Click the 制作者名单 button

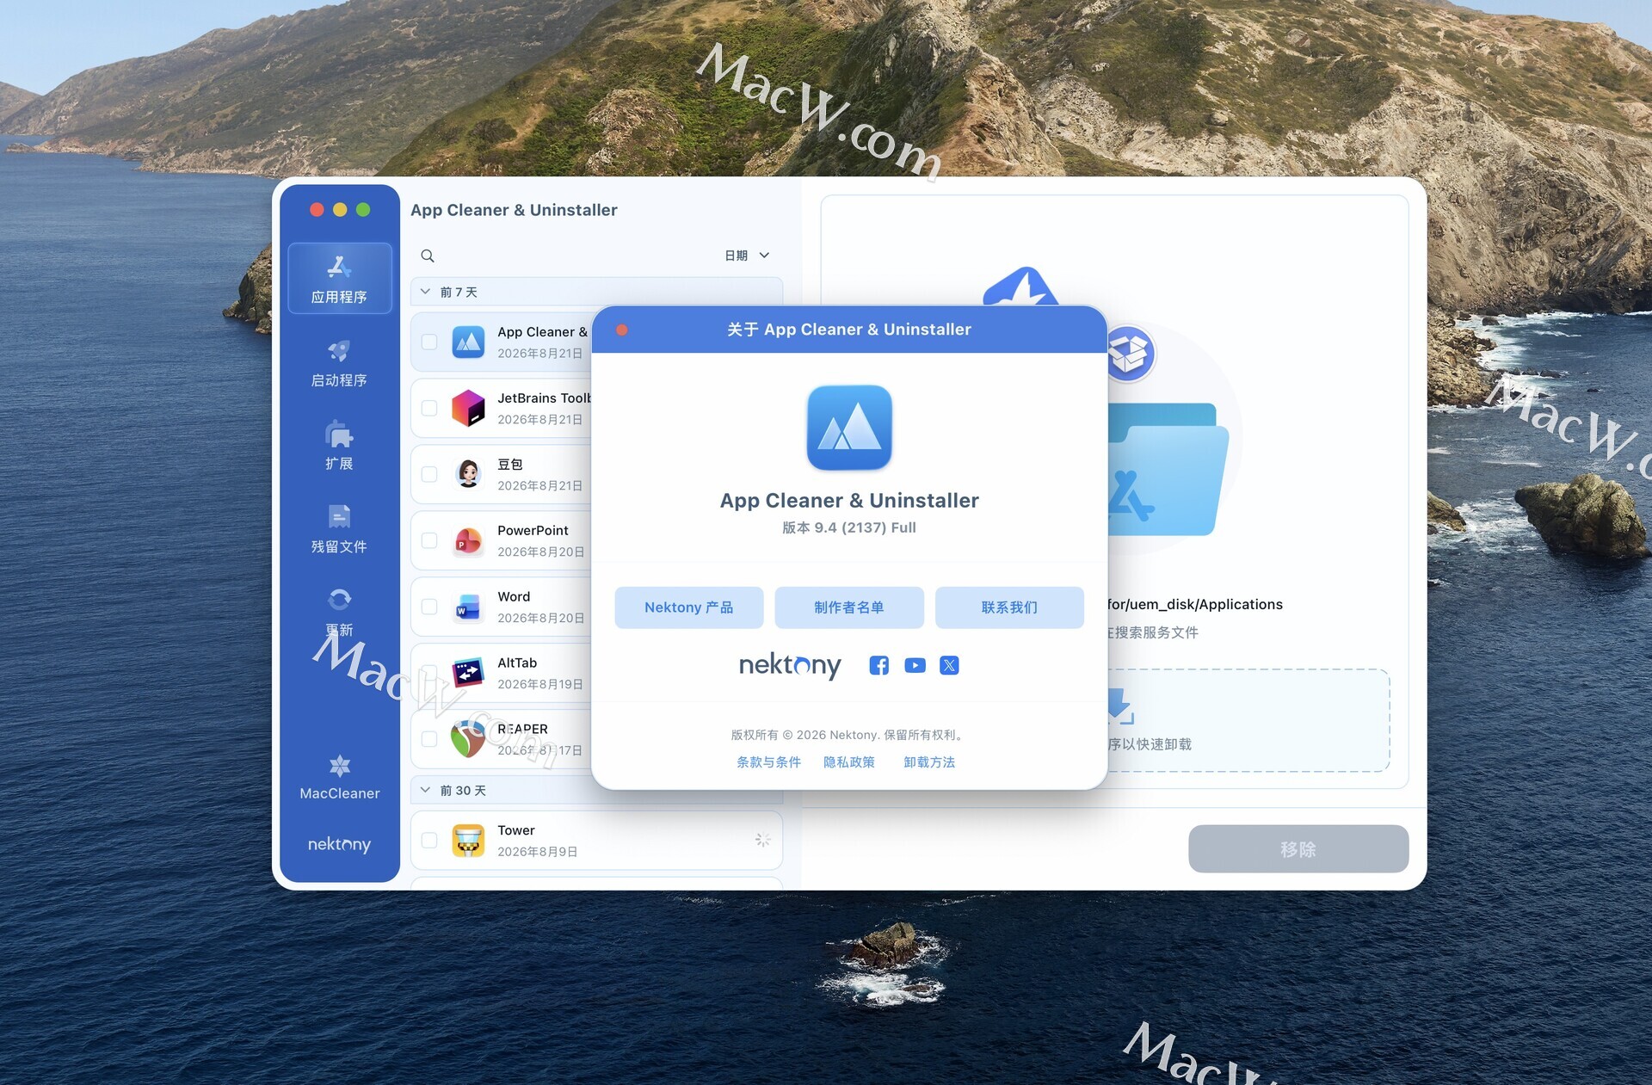point(849,607)
